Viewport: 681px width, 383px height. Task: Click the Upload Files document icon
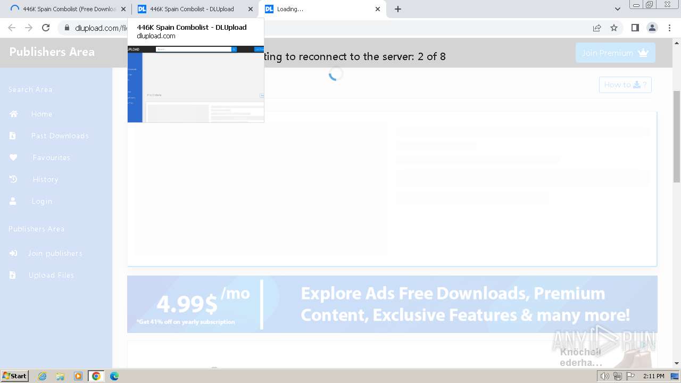pos(12,275)
